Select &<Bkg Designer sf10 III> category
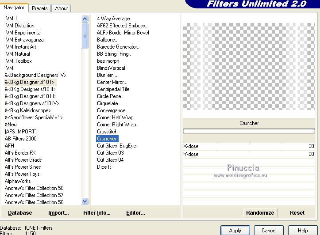The image size is (320, 235). [x=31, y=96]
